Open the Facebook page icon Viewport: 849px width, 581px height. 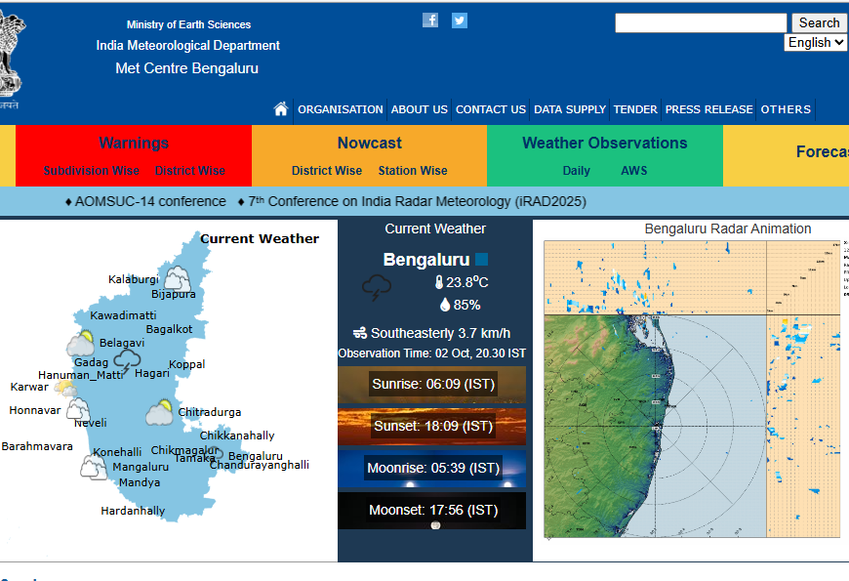point(430,21)
